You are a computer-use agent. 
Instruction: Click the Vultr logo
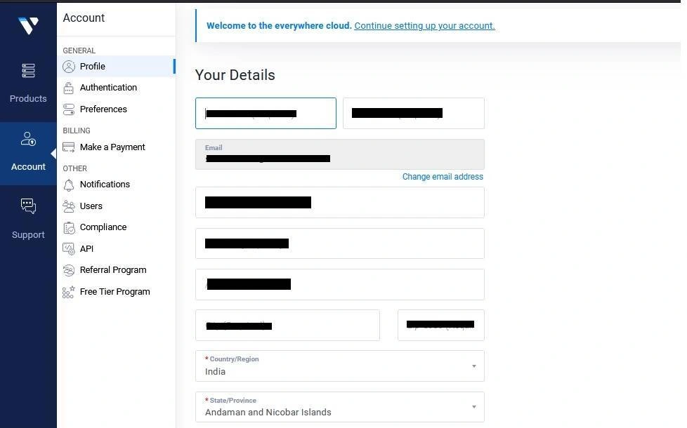tap(28, 25)
